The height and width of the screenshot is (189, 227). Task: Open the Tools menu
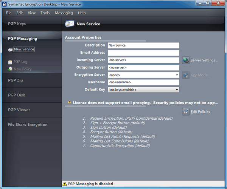(x=45, y=13)
